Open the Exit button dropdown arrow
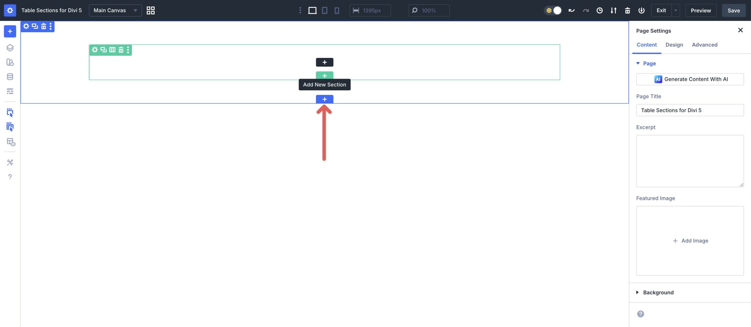 coord(676,10)
